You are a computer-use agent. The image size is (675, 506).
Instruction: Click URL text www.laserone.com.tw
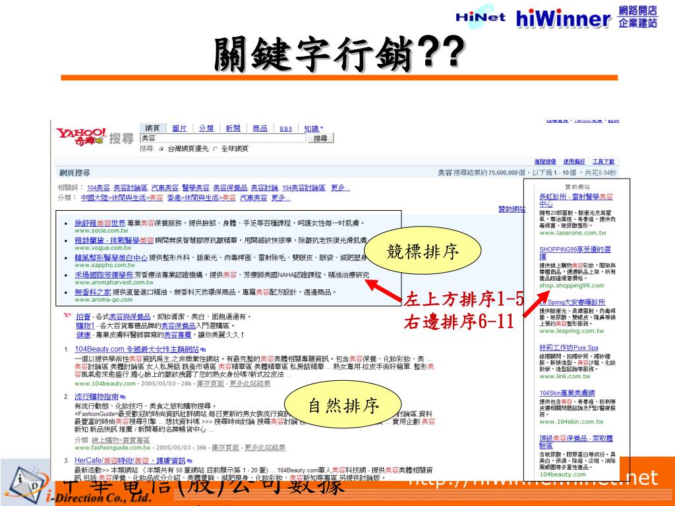pos(573,233)
